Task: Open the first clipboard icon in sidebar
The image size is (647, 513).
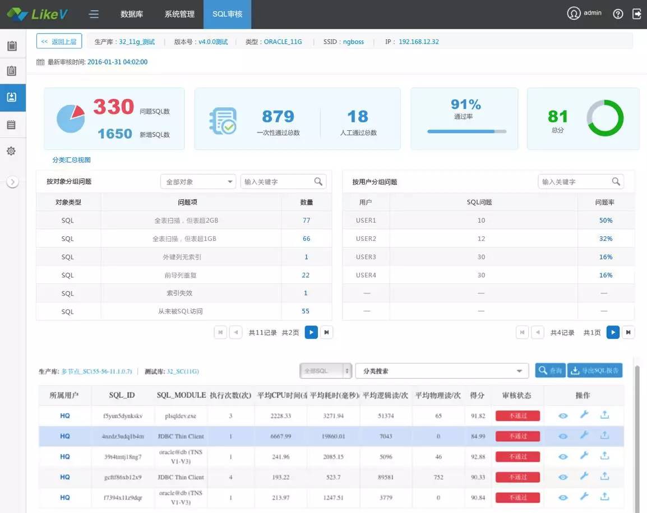Action: (12, 45)
